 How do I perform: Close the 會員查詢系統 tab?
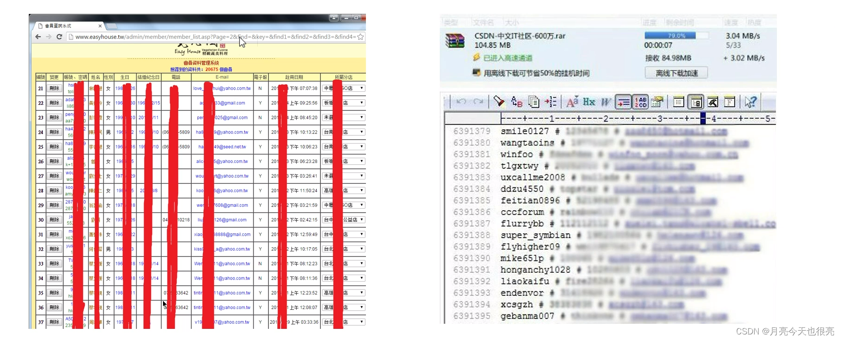pyautogui.click(x=100, y=26)
